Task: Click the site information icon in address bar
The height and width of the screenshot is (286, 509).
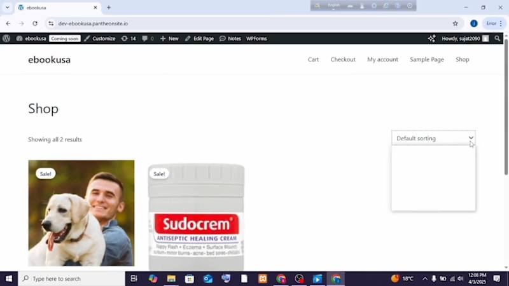Action: 51,24
